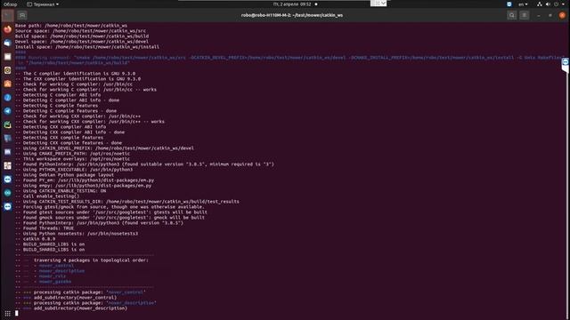The width and height of the screenshot is (570, 320).
Task: Click 'This workspace overlays: /opt/ros/noetic' line
Action: (x=72, y=158)
